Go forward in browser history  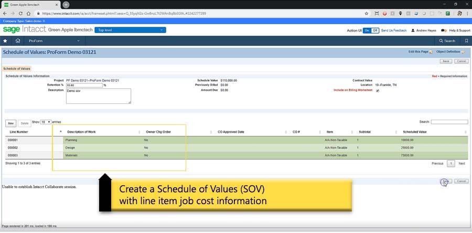13,14
